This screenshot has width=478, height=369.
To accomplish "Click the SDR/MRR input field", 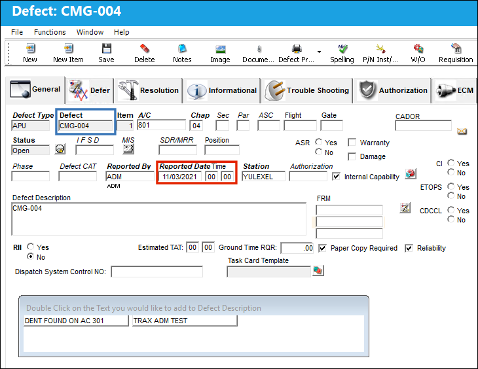I will [177, 150].
